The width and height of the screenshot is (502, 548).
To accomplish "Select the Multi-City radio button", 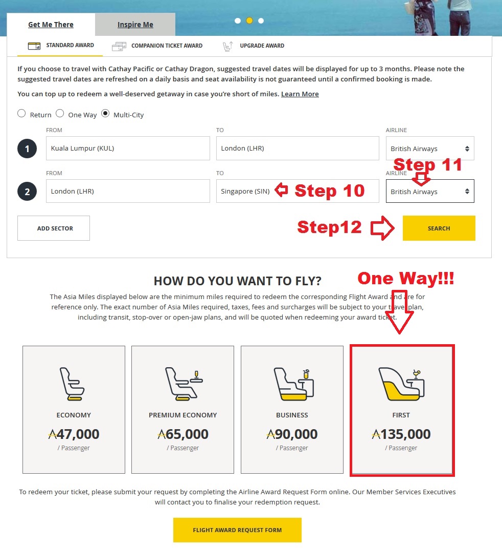I will point(105,114).
